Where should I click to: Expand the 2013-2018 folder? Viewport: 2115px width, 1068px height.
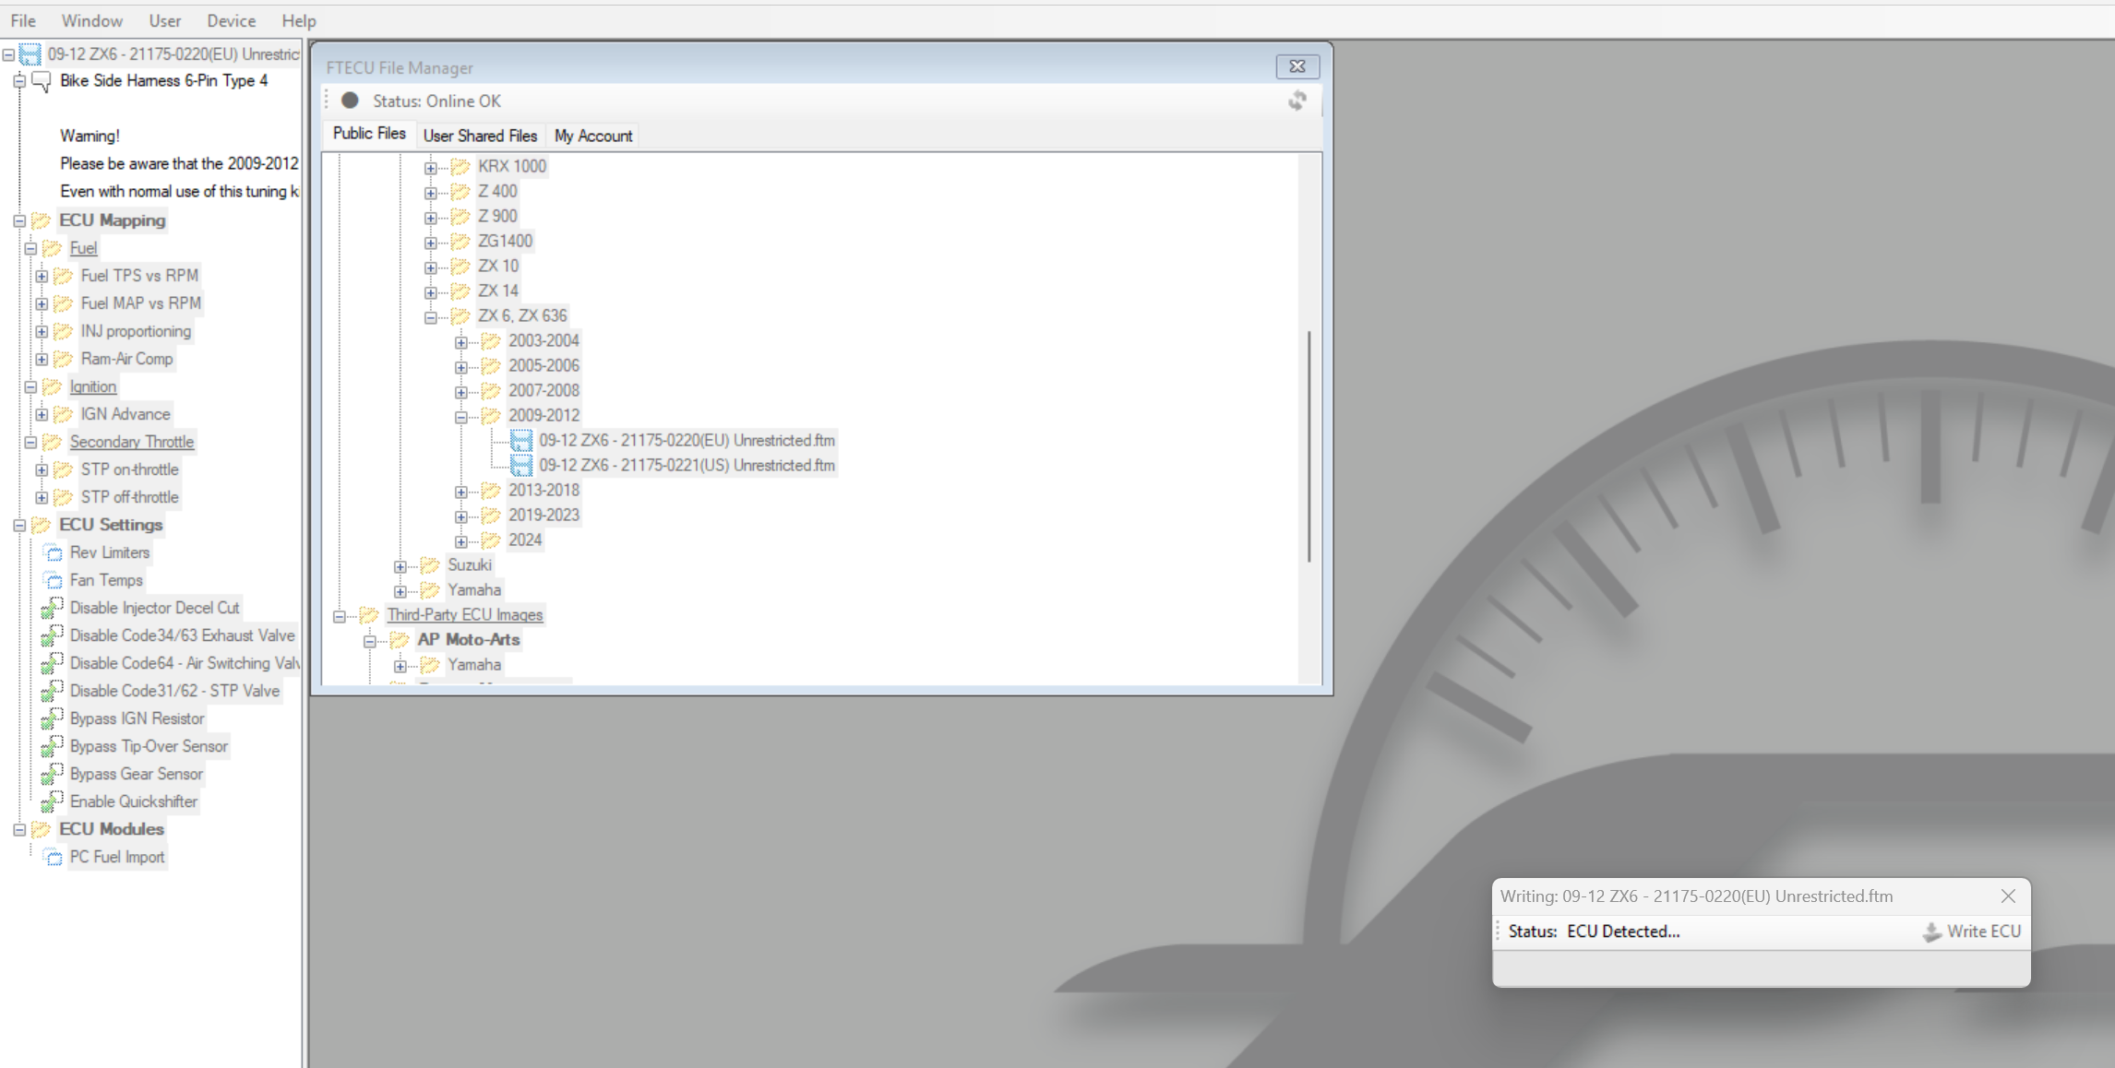460,492
